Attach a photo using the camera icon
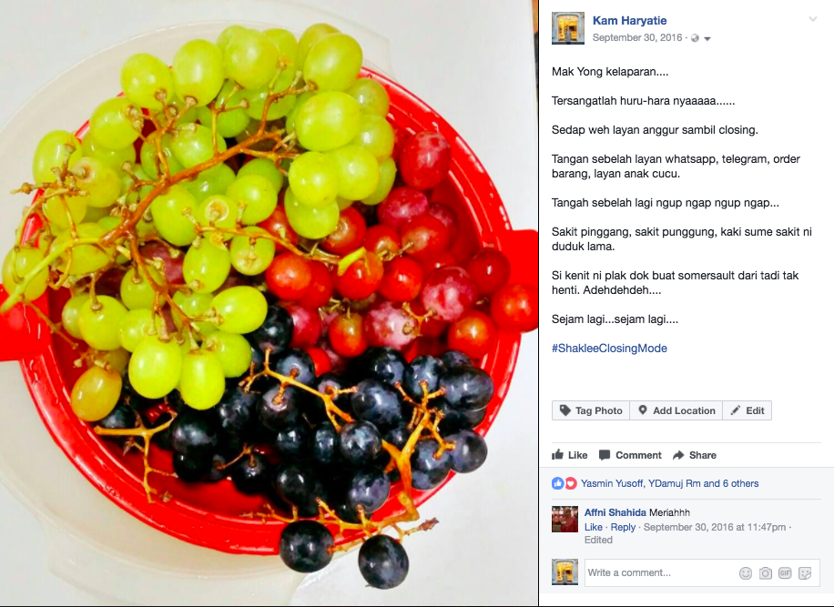Viewport: 834px width, 607px height. (x=765, y=573)
